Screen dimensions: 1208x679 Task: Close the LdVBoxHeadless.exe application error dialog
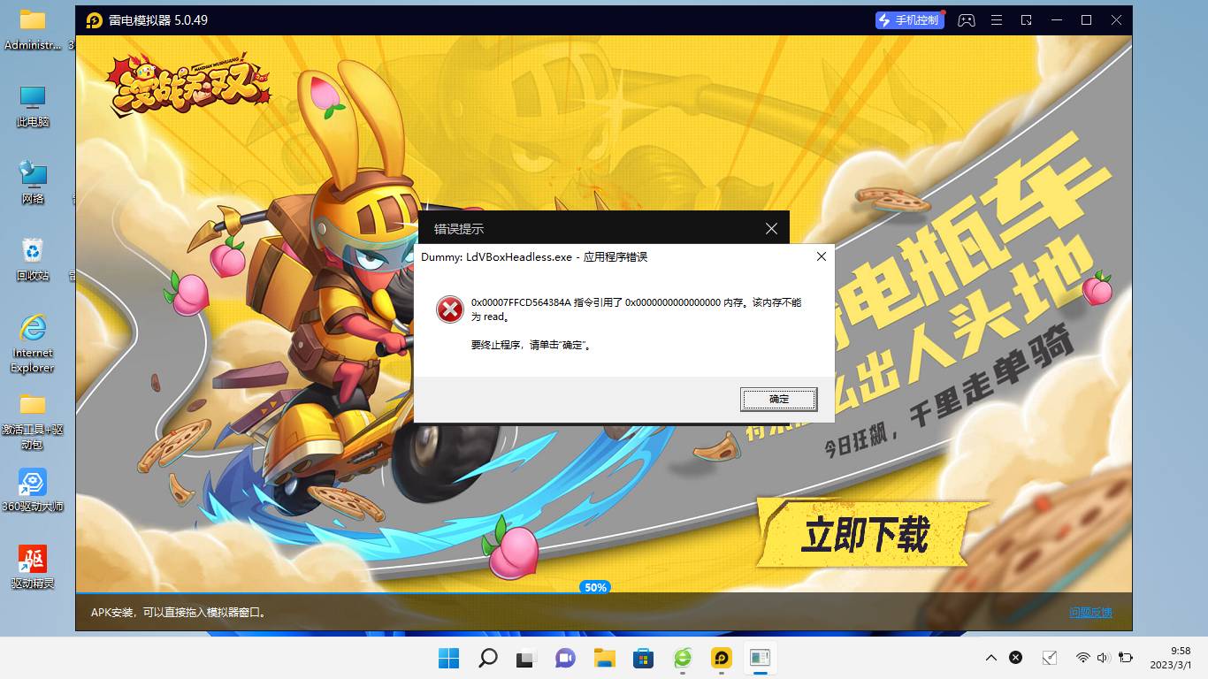tap(821, 256)
